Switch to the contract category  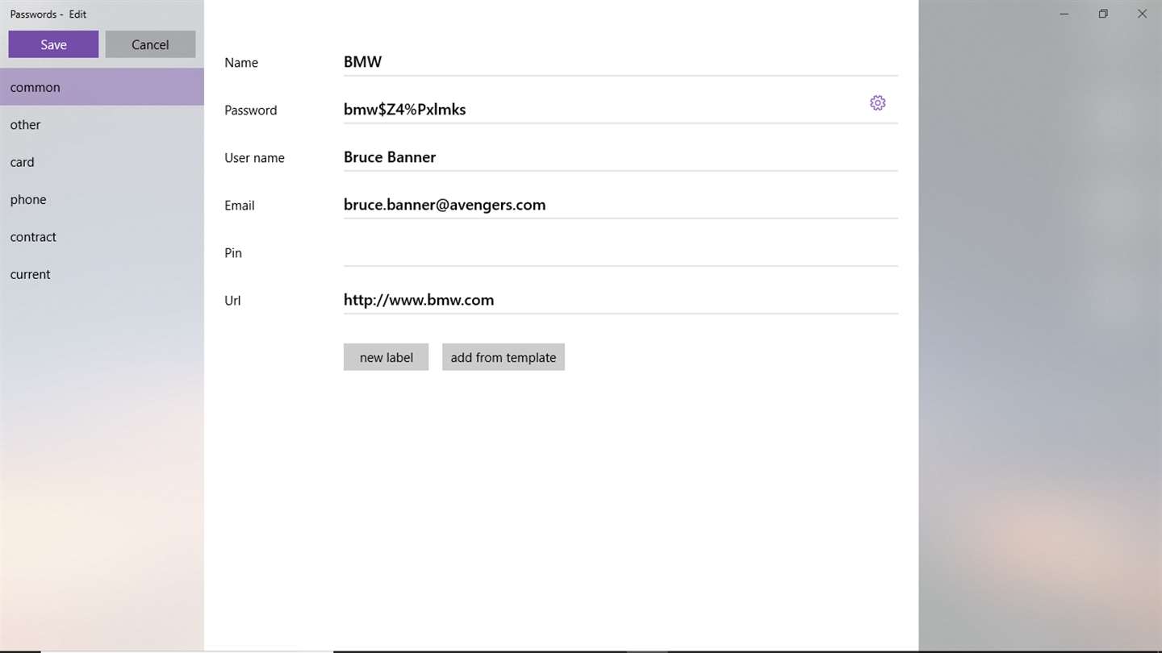102,237
